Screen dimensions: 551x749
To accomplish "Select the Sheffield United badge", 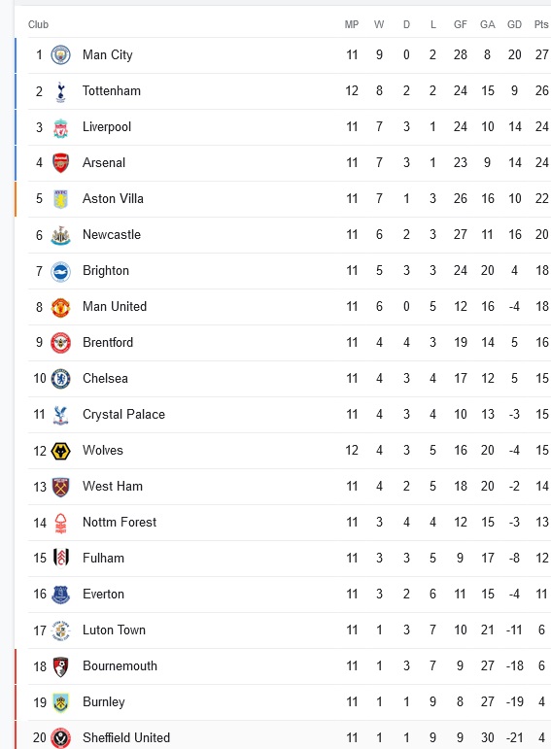I will [60, 738].
